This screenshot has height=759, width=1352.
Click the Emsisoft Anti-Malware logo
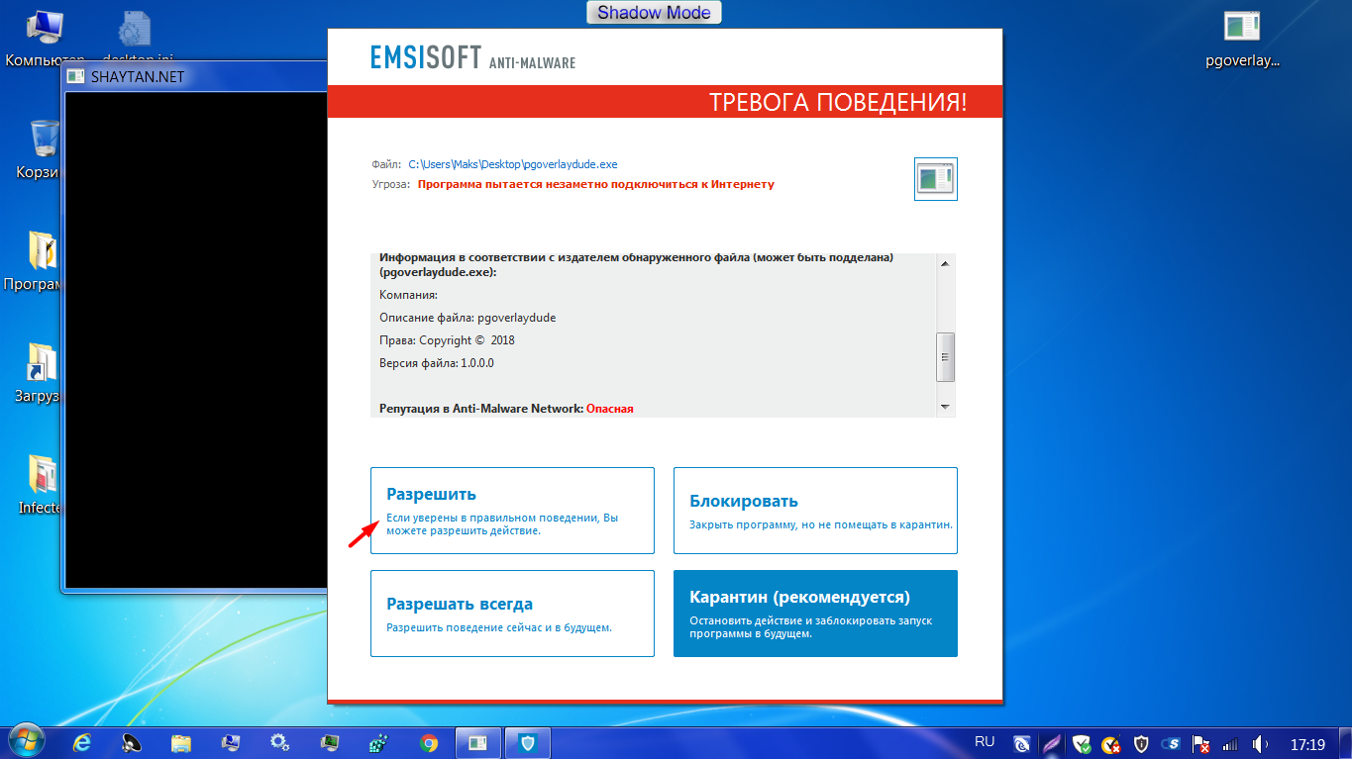coord(472,57)
